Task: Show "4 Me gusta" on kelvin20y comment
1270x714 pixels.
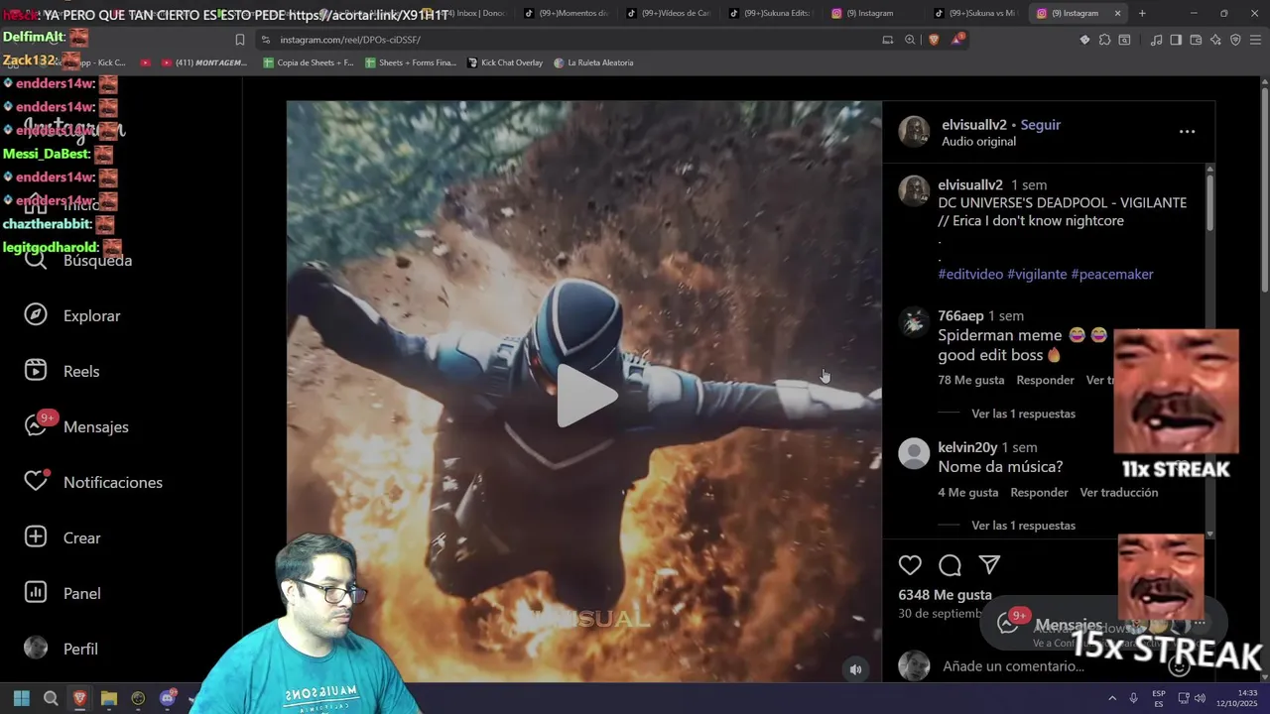Action: [967, 492]
